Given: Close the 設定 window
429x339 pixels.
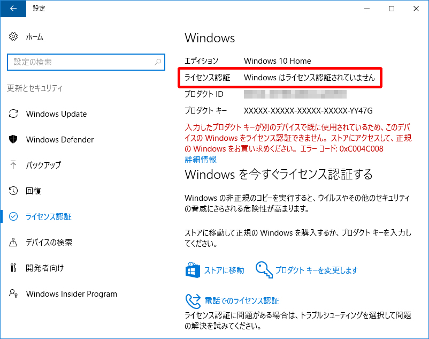Looking at the screenshot, I should (416, 9).
